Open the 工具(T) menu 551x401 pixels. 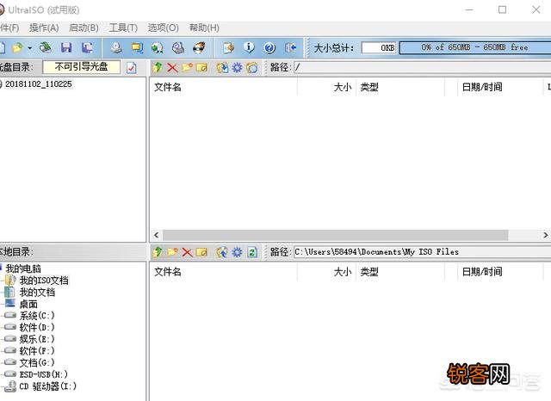[x=123, y=28]
